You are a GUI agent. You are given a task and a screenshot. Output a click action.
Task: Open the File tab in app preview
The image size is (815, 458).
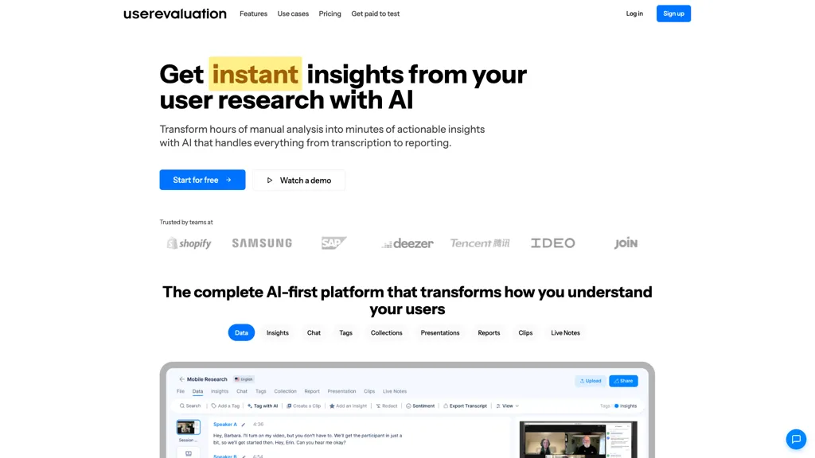tap(181, 391)
